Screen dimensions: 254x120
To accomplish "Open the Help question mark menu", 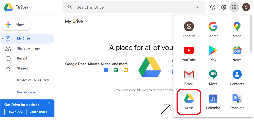I will (x=213, y=7).
